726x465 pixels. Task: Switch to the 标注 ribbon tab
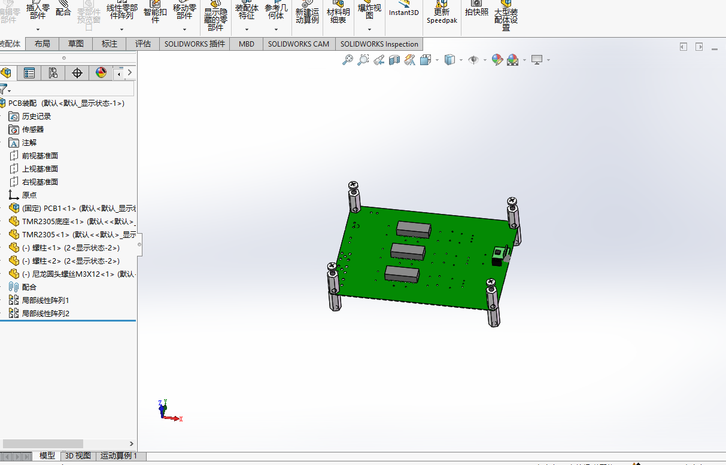pyautogui.click(x=110, y=44)
